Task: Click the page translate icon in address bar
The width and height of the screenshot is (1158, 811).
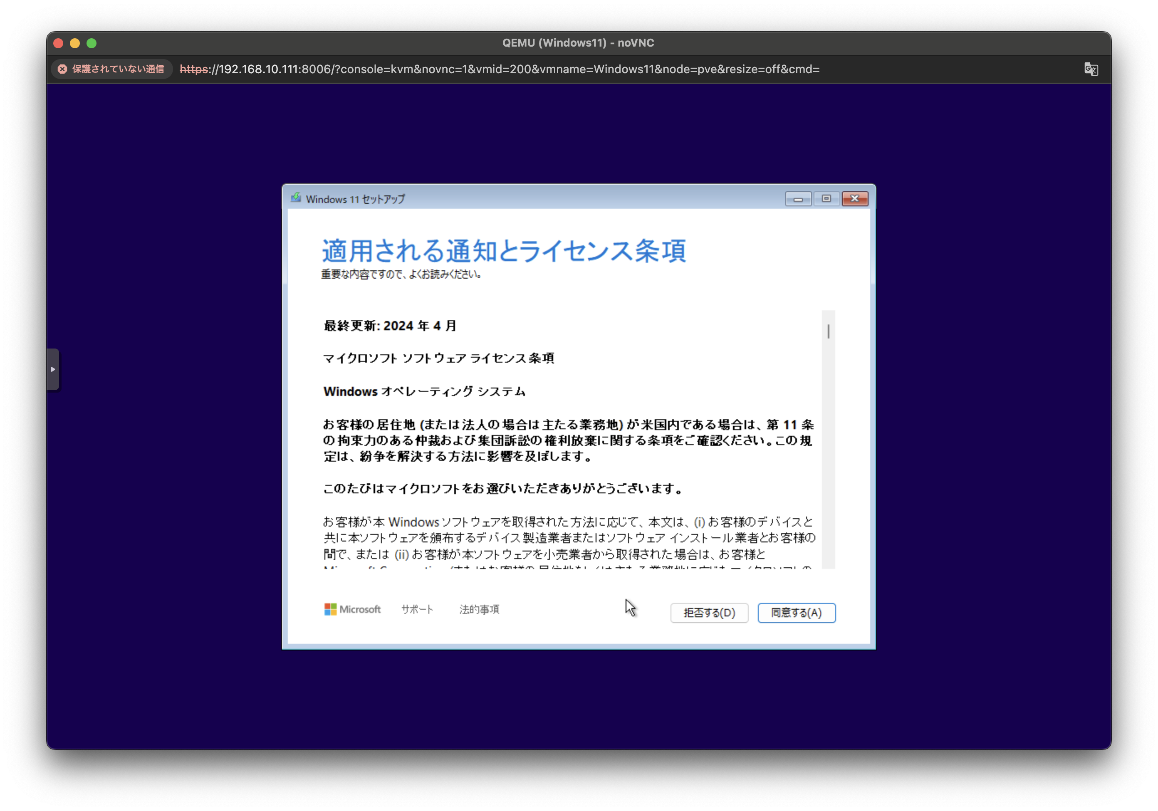Action: [1091, 69]
